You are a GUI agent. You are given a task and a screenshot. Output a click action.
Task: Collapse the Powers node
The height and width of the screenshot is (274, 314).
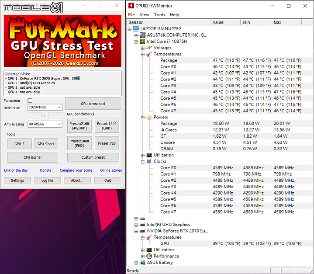143,118
